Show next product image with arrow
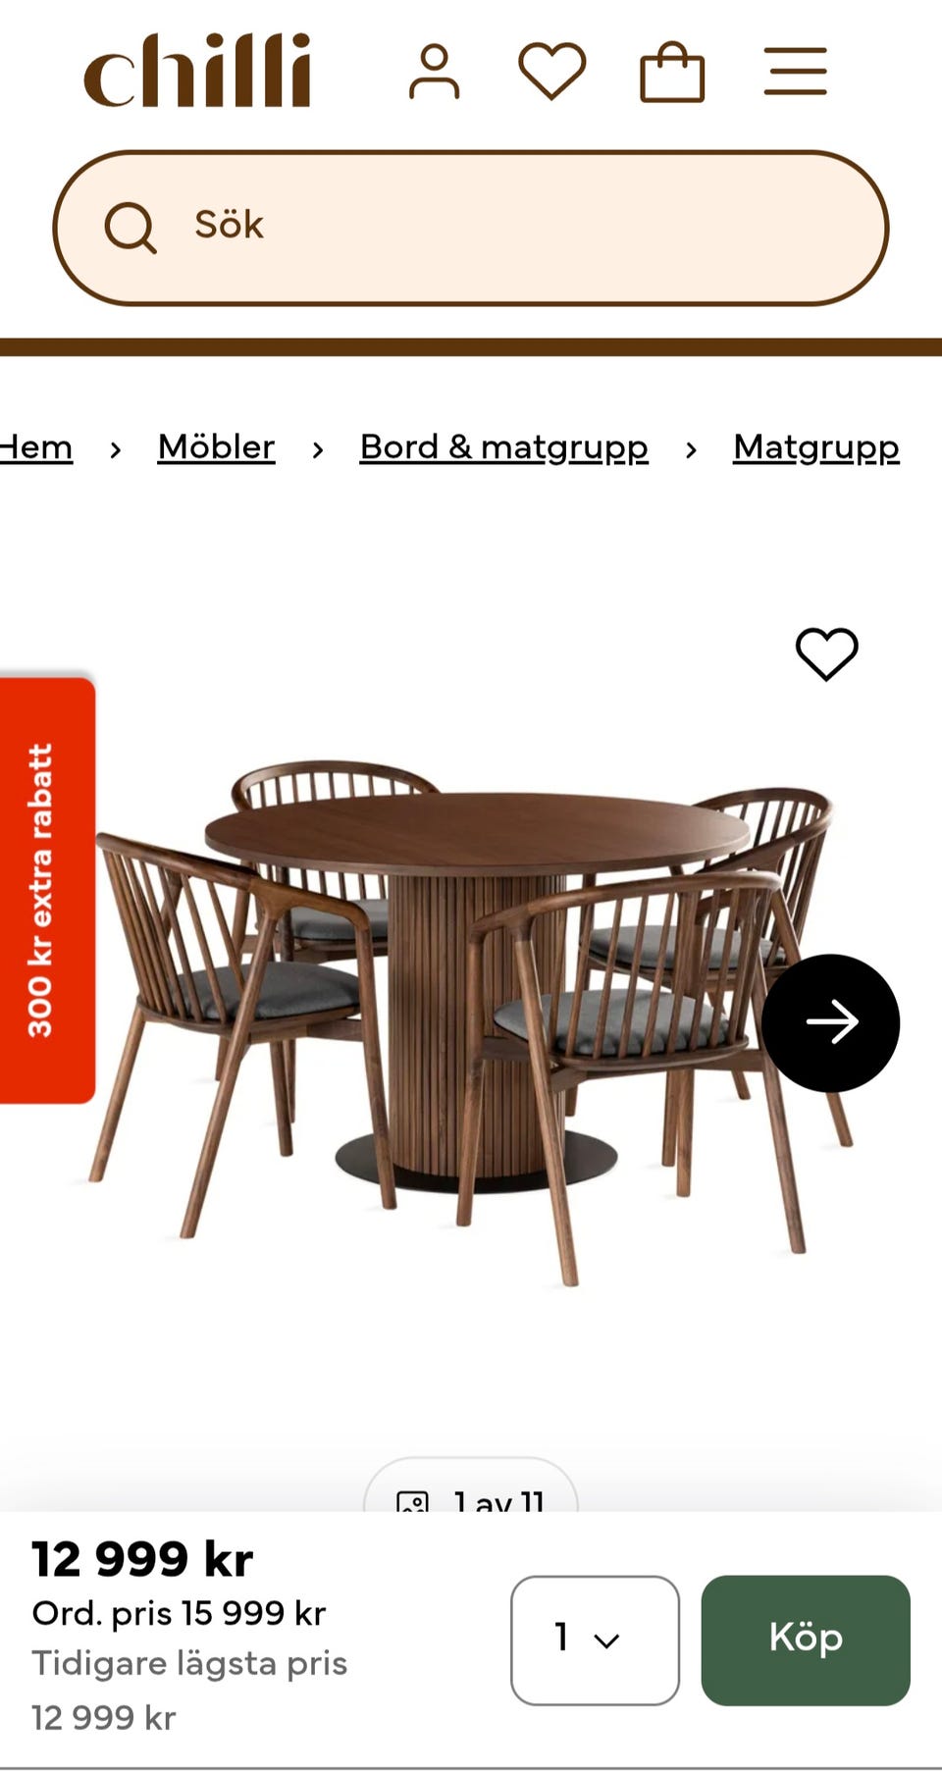Image resolution: width=942 pixels, height=1771 pixels. [830, 1022]
